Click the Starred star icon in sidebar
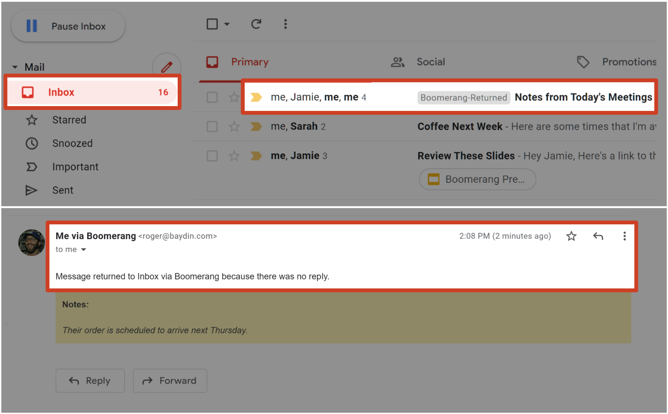The width and height of the screenshot is (668, 414). 32,120
